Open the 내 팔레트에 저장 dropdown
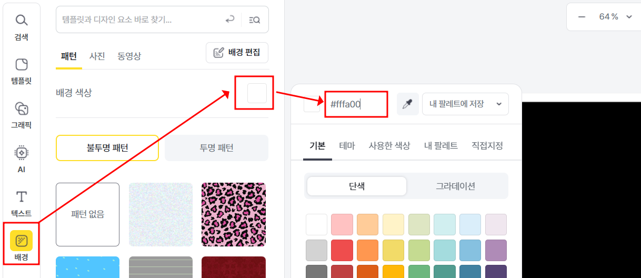Viewport: 641px width, 278px height. (x=465, y=104)
